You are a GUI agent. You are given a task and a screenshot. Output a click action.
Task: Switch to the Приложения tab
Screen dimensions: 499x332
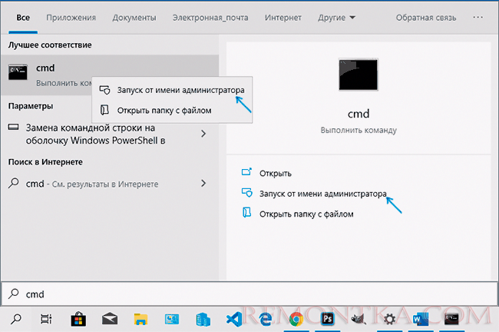point(72,16)
